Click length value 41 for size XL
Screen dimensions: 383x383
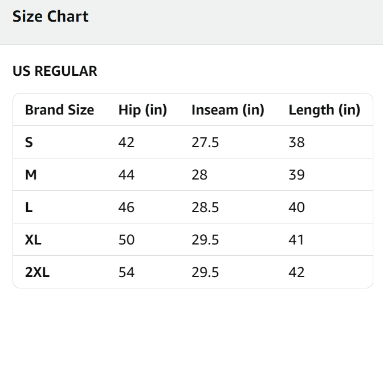tap(297, 240)
